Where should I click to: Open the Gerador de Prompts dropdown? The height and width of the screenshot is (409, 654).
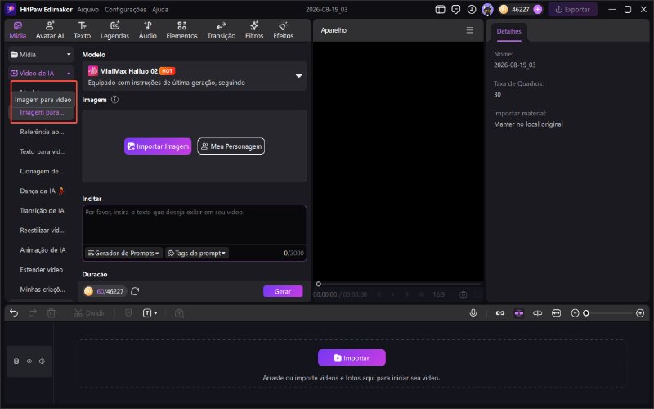pyautogui.click(x=123, y=253)
